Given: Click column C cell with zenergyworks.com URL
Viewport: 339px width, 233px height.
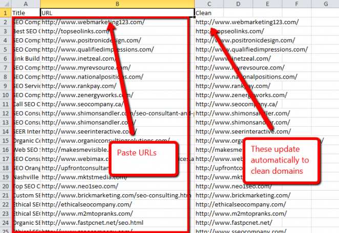Looking at the screenshot, I should [x=209, y=95].
